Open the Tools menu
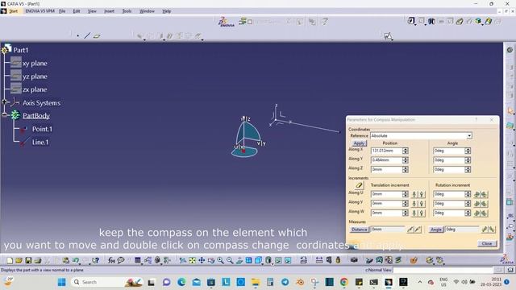516x290 pixels. click(127, 11)
